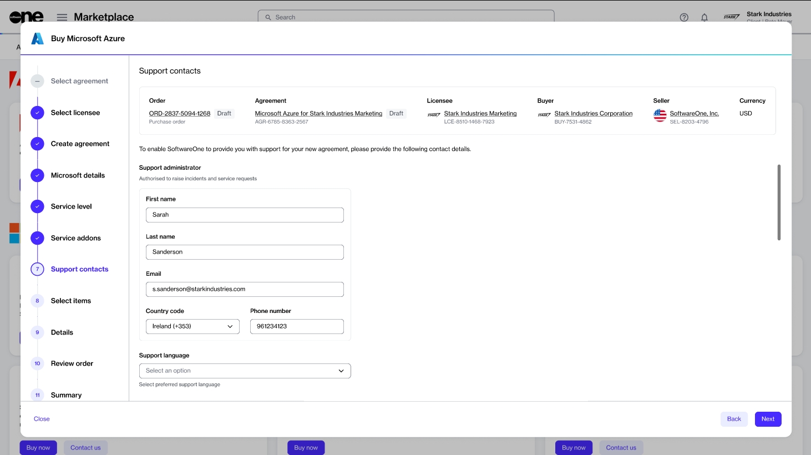Open the notifications bell icon

pos(704,17)
